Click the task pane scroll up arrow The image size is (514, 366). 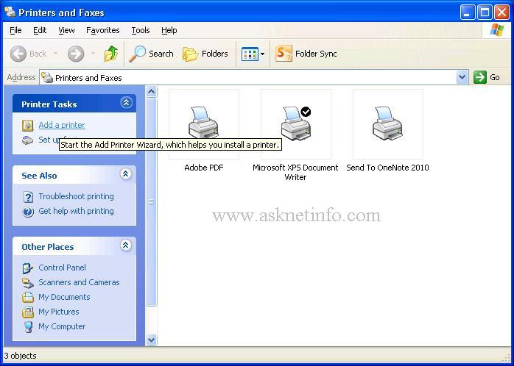point(151,92)
